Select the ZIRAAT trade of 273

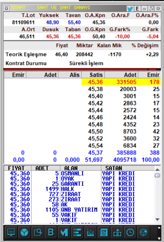(79, 199)
